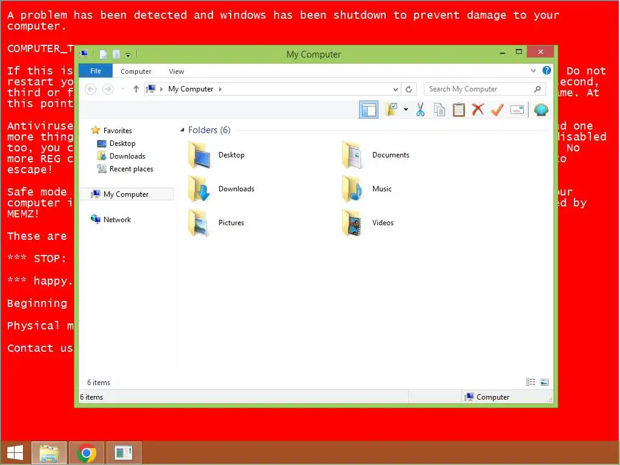Click the clipboard Paste icon
The height and width of the screenshot is (465, 620).
tap(459, 110)
